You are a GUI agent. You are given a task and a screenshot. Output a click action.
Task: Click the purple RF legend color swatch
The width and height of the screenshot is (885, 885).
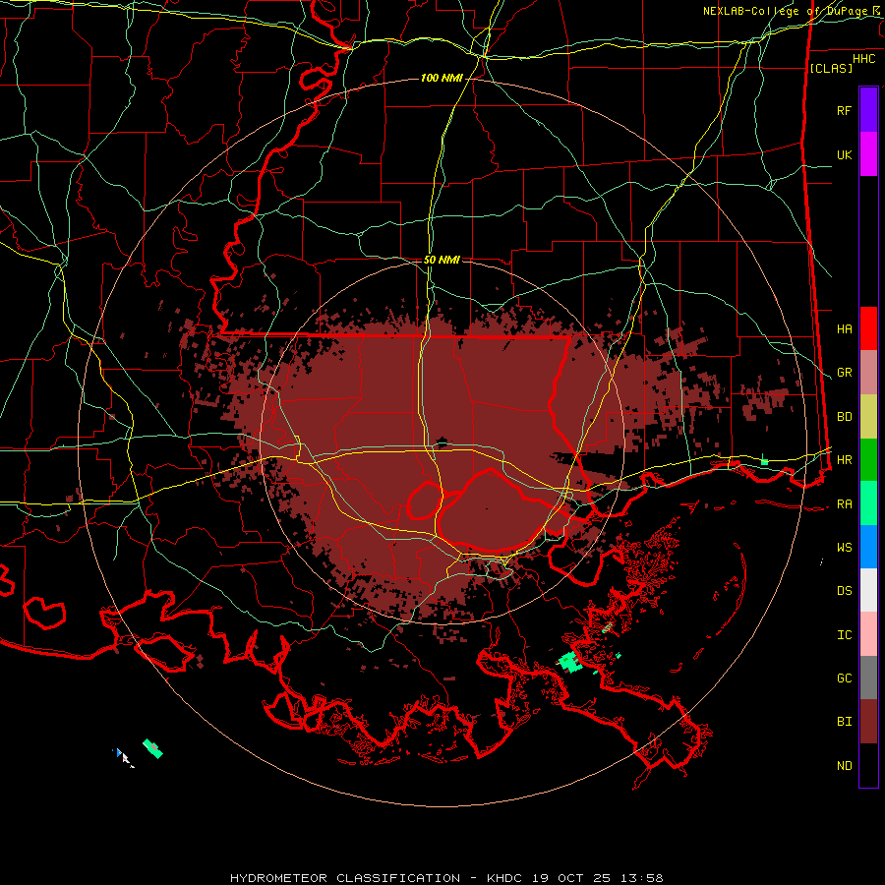pyautogui.click(x=868, y=110)
